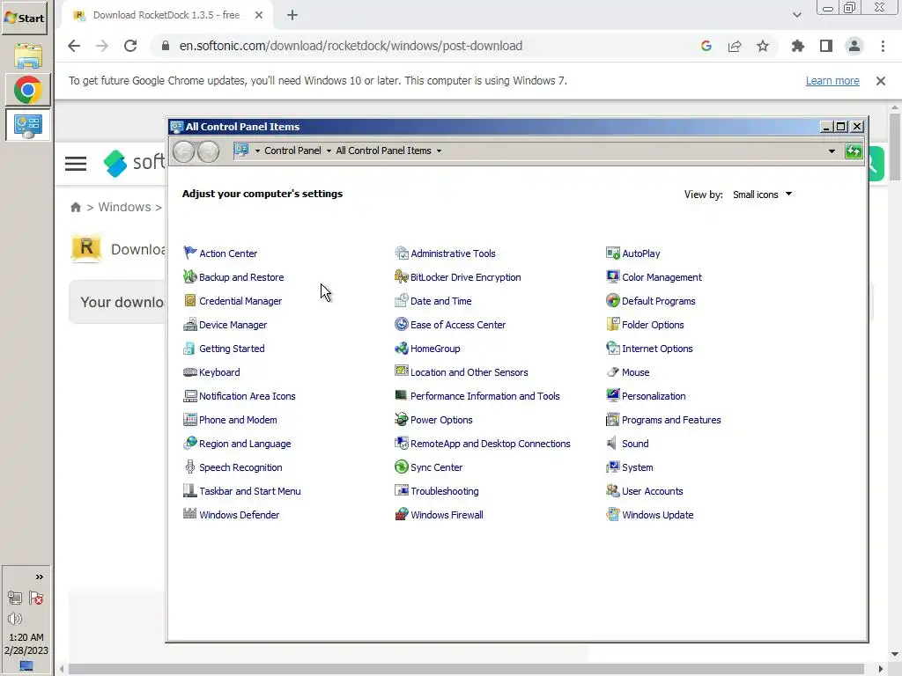
Task: Reload the Softonic page
Action: pyautogui.click(x=130, y=46)
